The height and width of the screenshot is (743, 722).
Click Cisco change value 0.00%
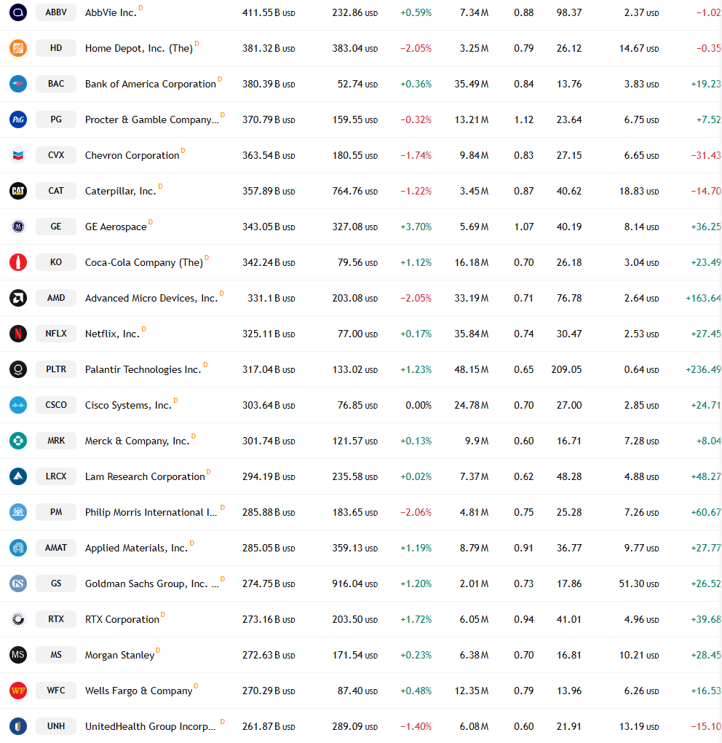(x=418, y=406)
